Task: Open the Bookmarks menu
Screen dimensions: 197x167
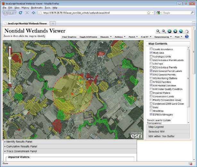Action: [x=37, y=7]
